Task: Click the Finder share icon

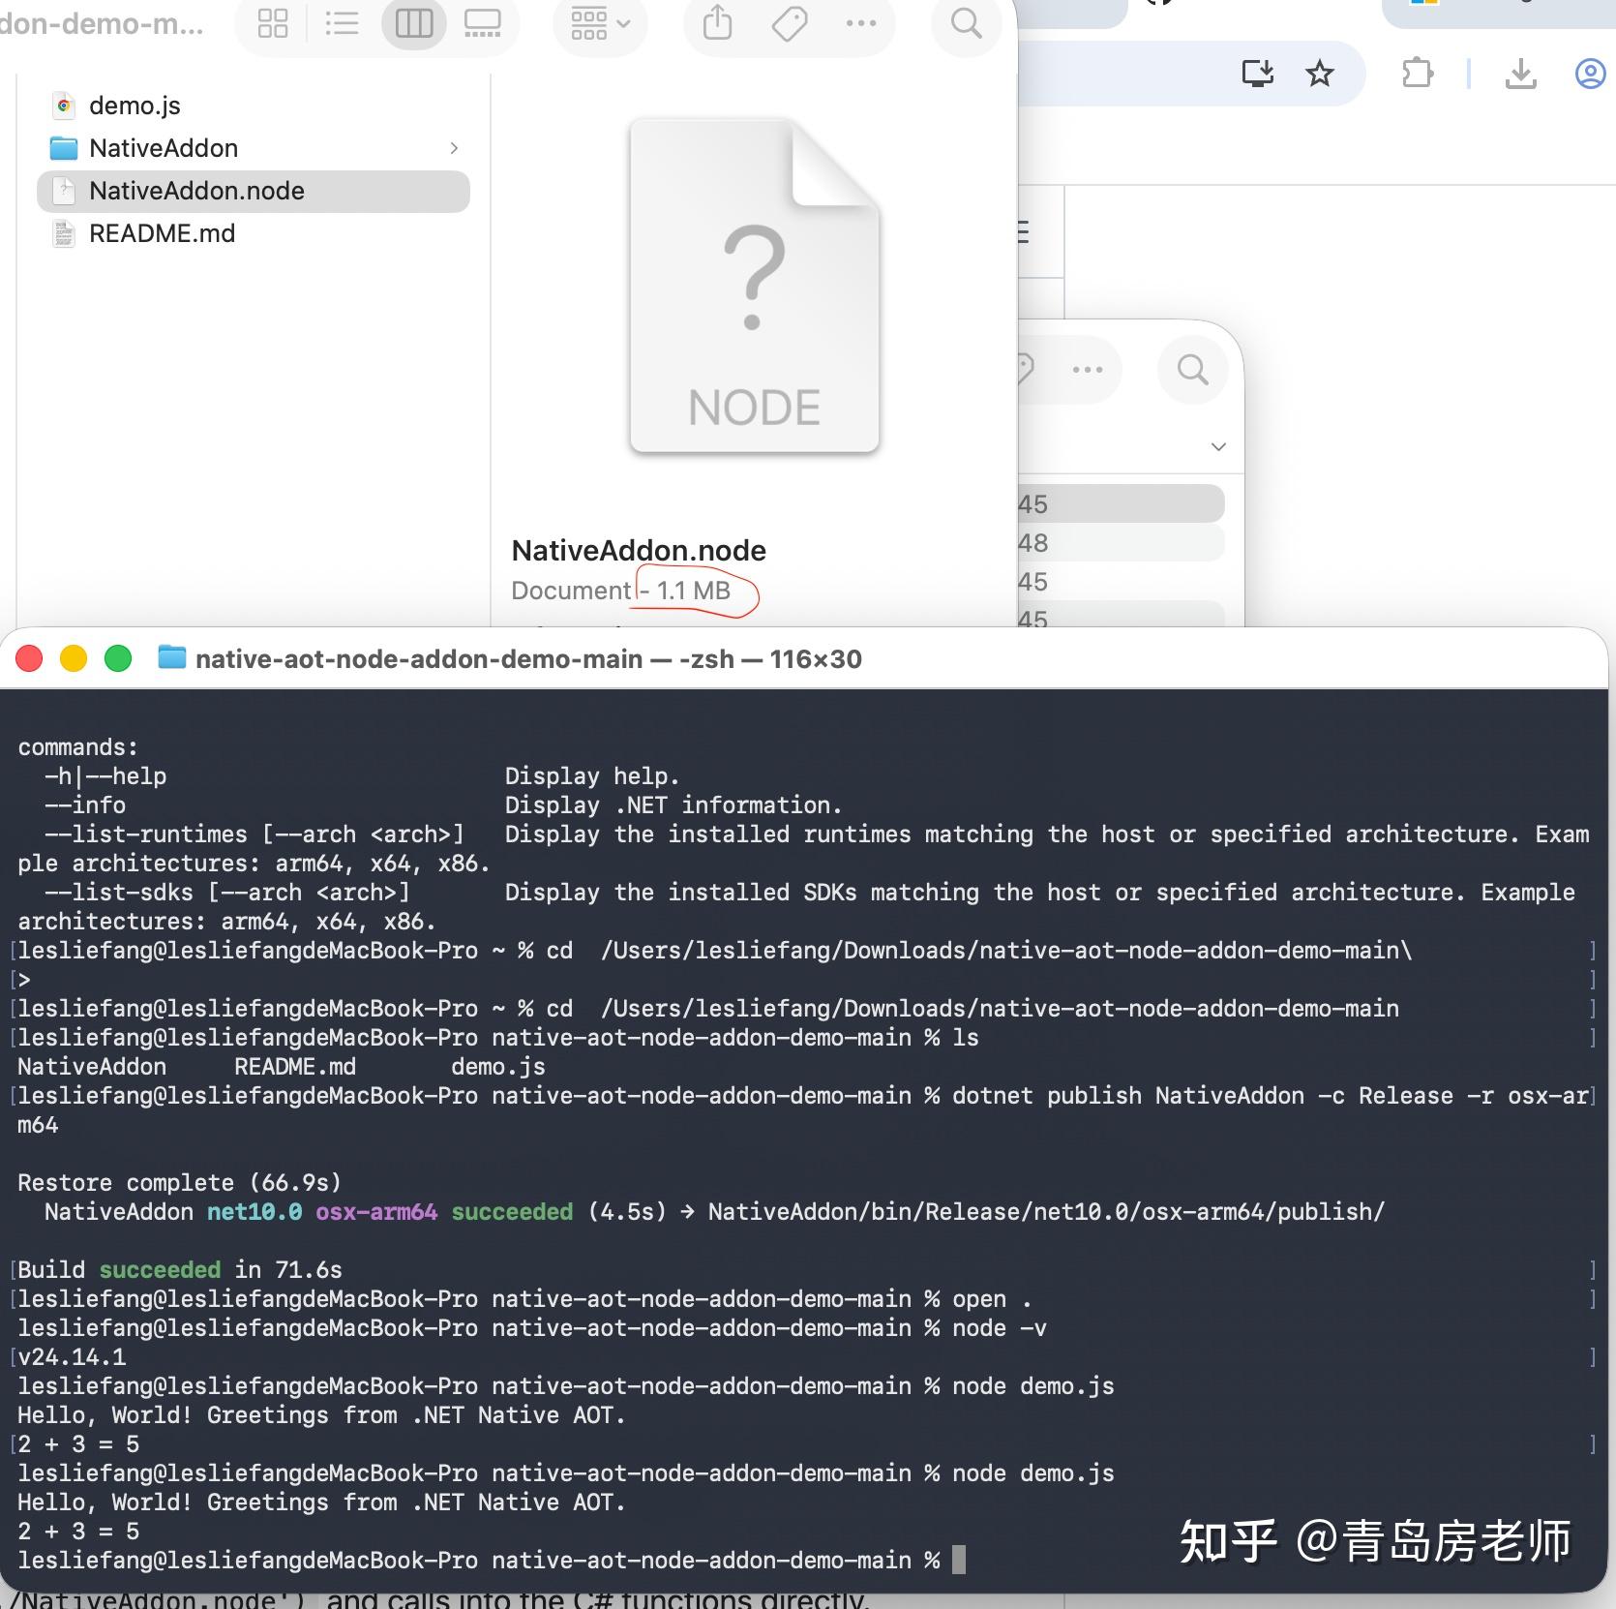Action: (x=717, y=21)
